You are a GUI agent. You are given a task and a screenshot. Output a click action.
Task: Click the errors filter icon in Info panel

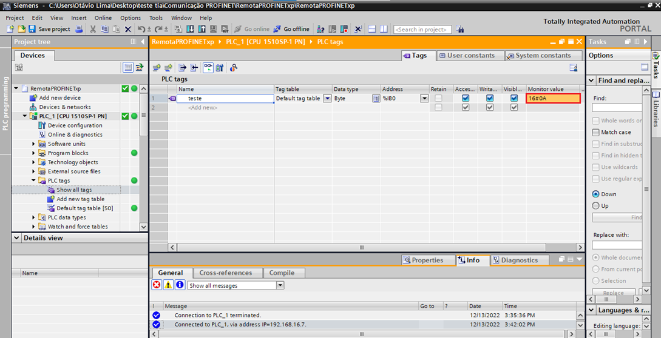tap(157, 285)
